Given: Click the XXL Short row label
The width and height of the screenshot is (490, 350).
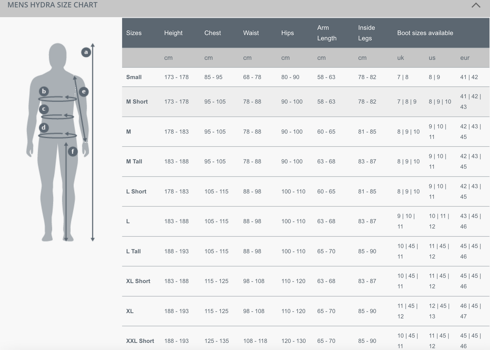Looking at the screenshot, I should tap(140, 341).
